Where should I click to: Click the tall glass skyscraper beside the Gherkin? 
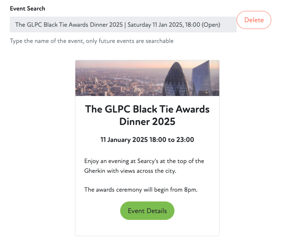[x=201, y=79]
